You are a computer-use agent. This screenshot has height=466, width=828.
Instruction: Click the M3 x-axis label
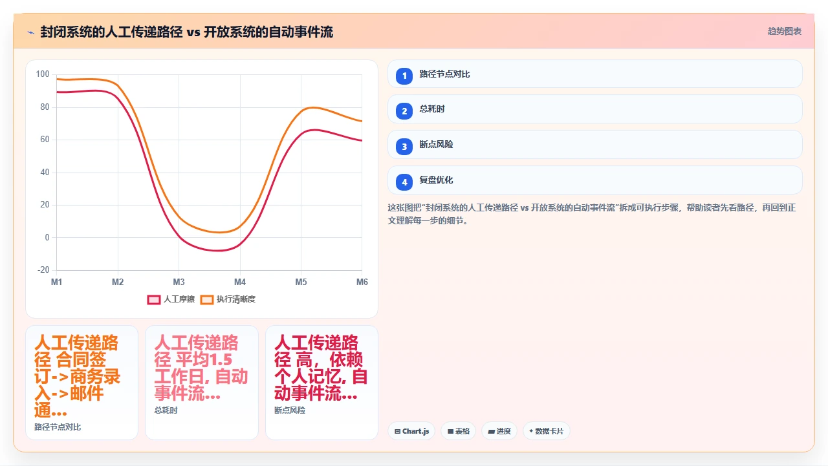point(179,282)
